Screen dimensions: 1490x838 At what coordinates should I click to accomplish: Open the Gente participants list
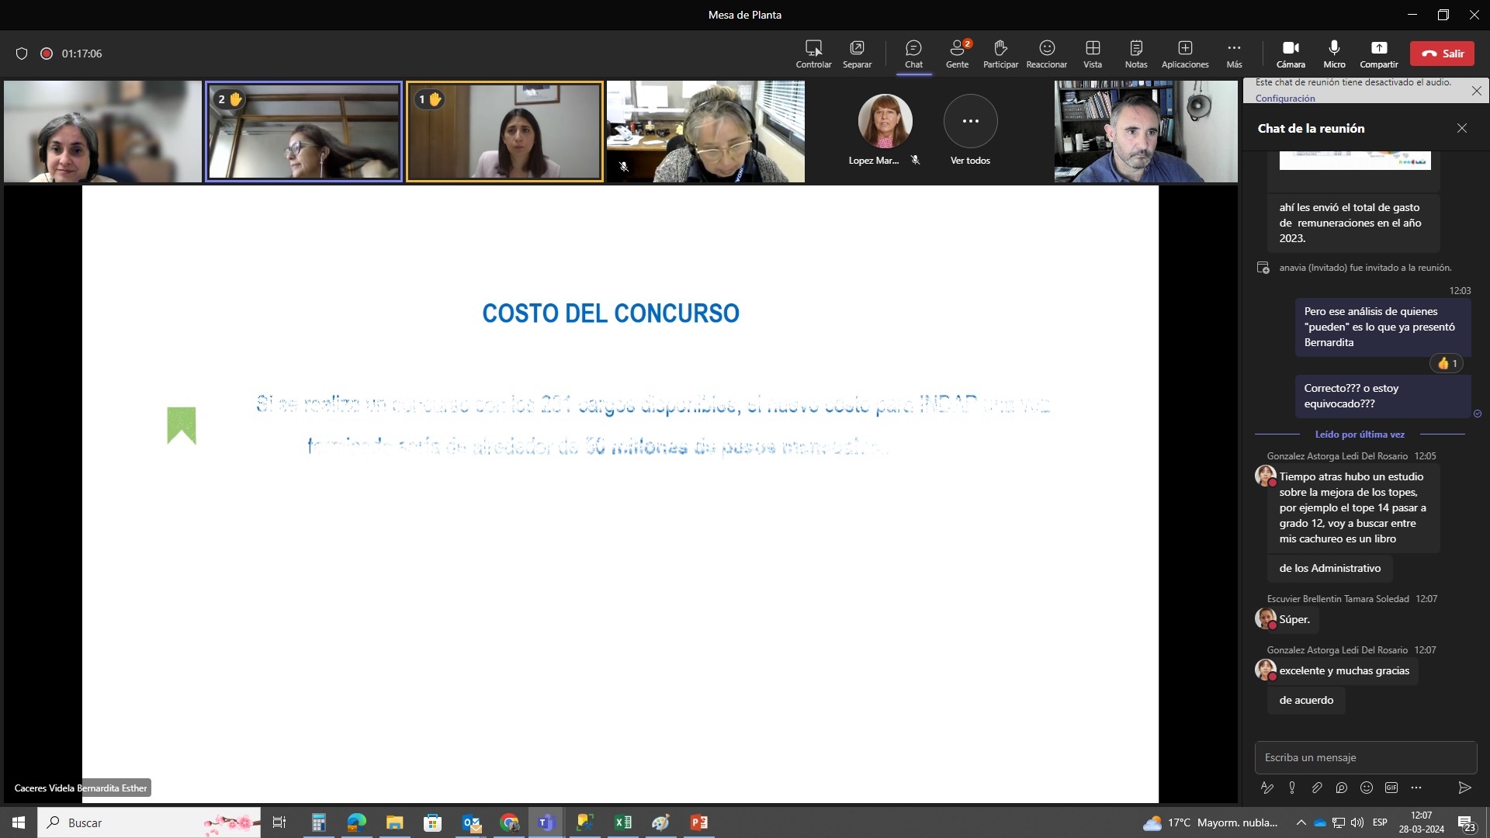pyautogui.click(x=957, y=54)
